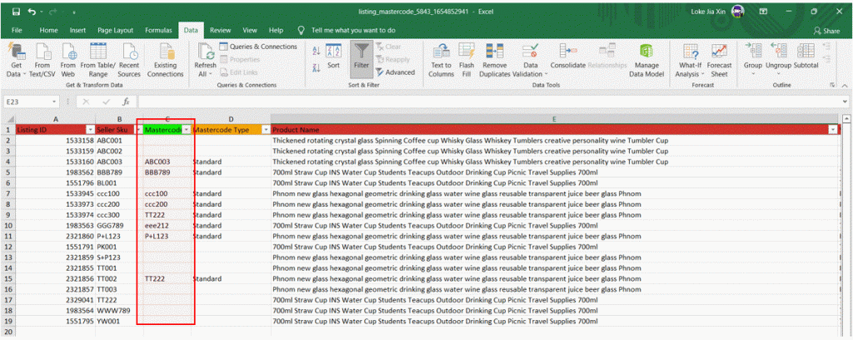Open Ribbon Display Options icon
Image resolution: width=853 pixels, height=340 pixels.
[x=763, y=11]
